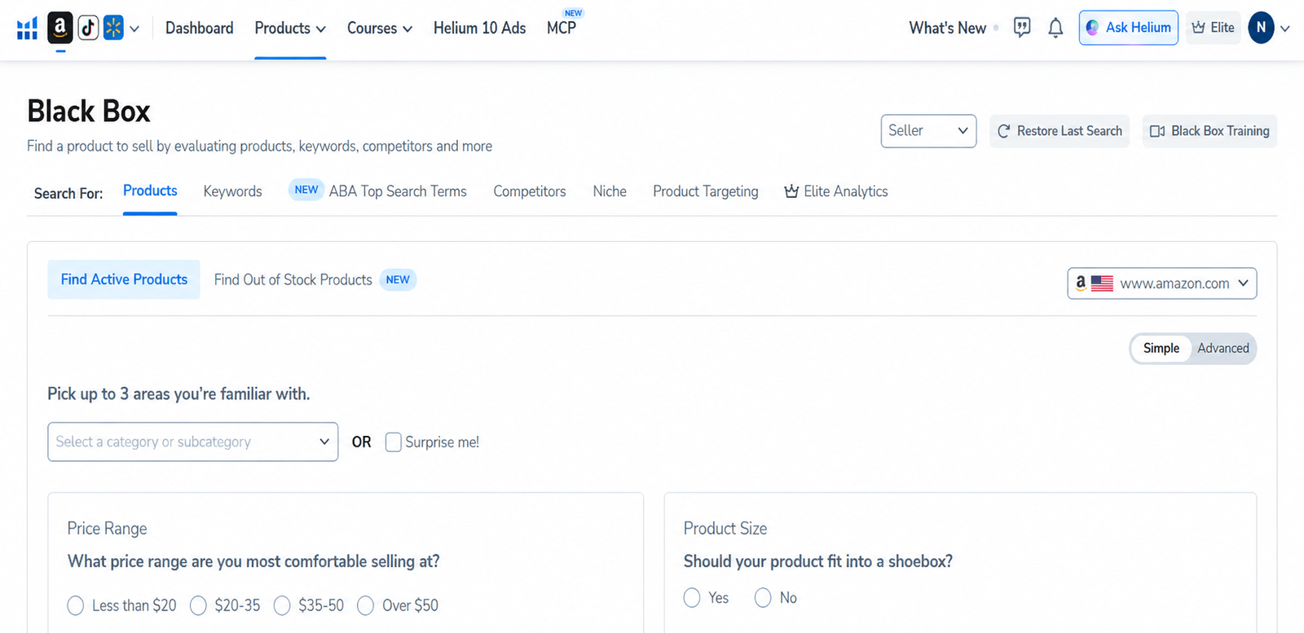Click Restore Last Search button
This screenshot has height=633, width=1304.
point(1059,131)
